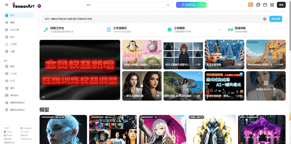Open the Jellycat style tool thumbnail
Image resolution: width=291 pixels, height=144 pixels.
(x=142, y=54)
